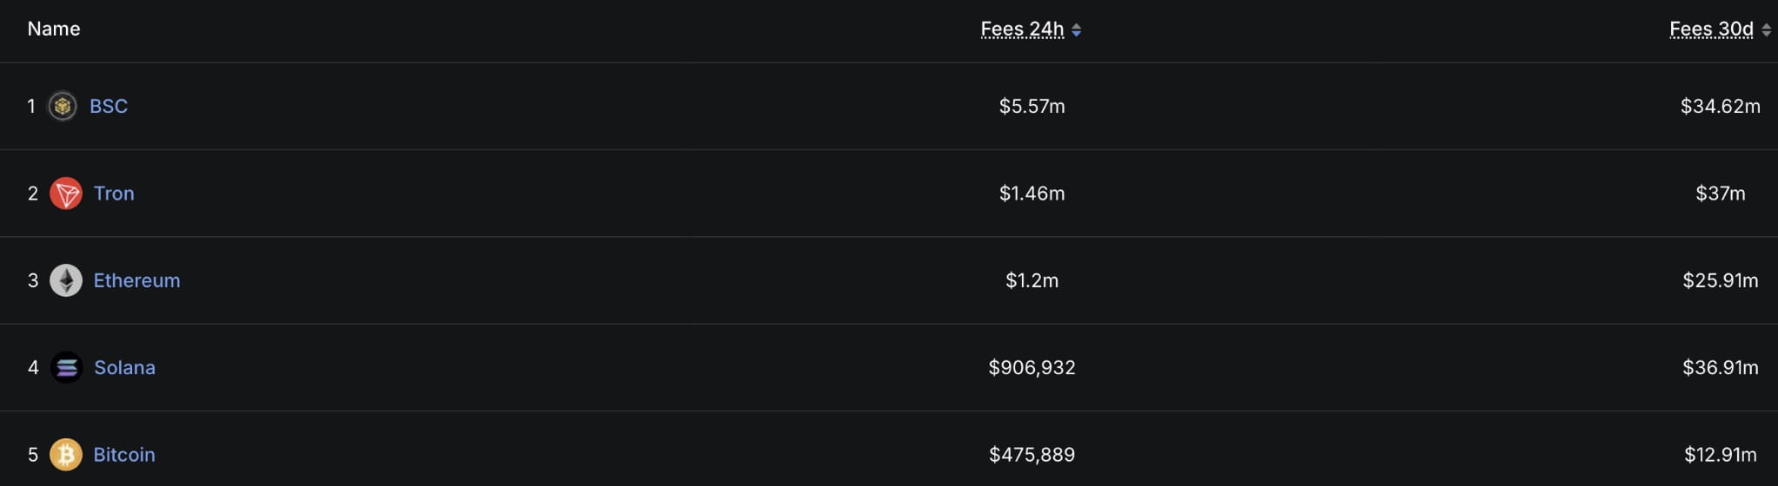Image resolution: width=1778 pixels, height=486 pixels.
Task: Click the Fees 30d sort arrows
Action: (x=1766, y=30)
